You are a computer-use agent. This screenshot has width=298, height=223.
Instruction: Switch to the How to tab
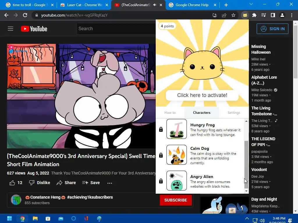[170, 112]
